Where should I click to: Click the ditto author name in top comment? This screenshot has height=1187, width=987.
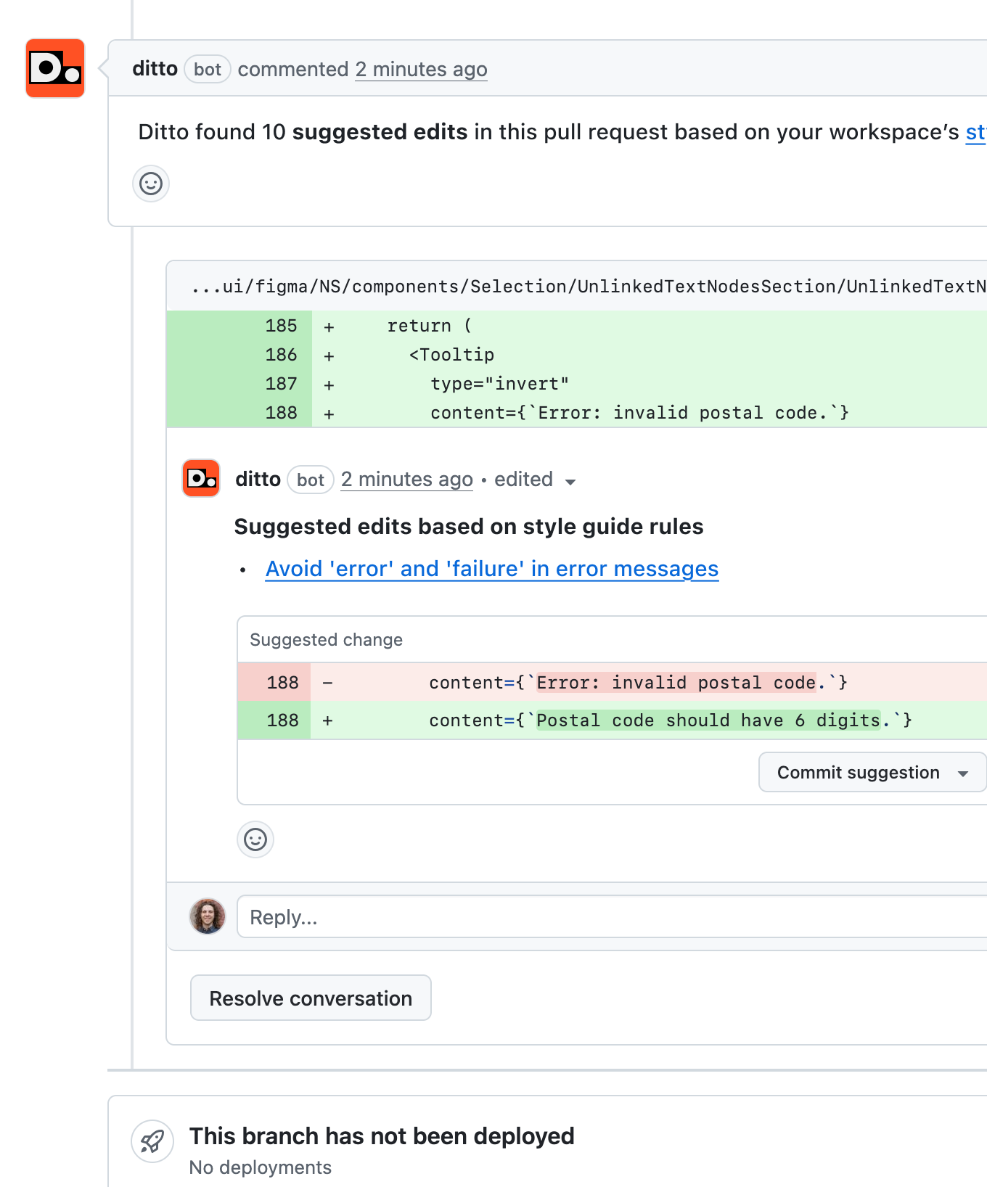pyautogui.click(x=155, y=68)
